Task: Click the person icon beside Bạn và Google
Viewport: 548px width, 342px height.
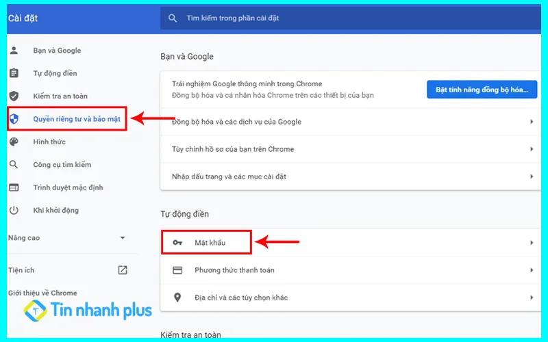Action: click(x=14, y=50)
